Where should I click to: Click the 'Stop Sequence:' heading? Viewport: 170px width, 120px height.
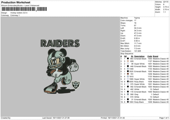pyautogui.click(x=127, y=54)
